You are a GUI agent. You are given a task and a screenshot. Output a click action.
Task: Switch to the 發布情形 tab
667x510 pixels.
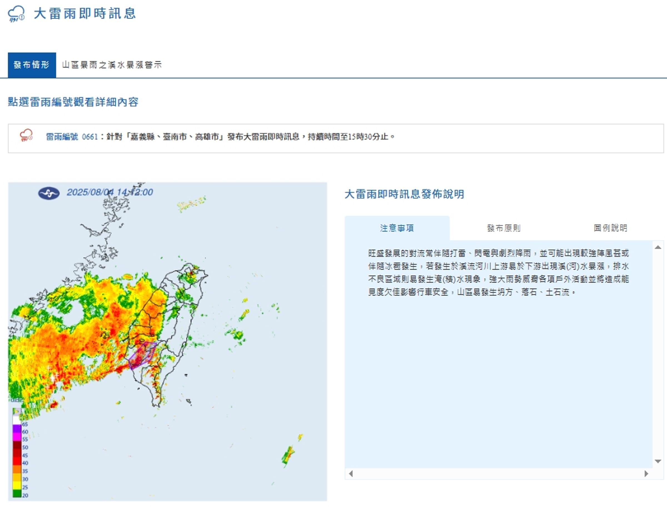click(32, 65)
